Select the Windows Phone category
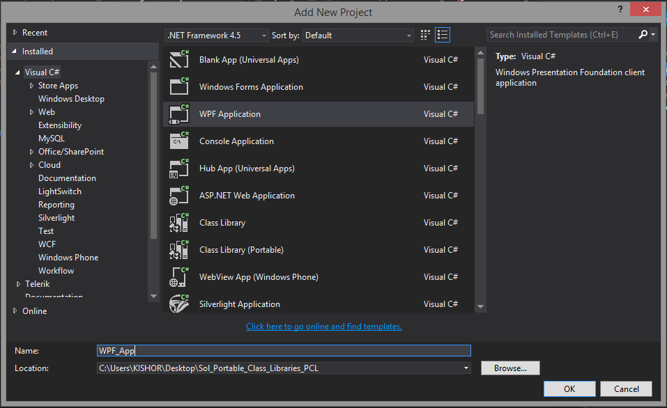 (x=68, y=257)
